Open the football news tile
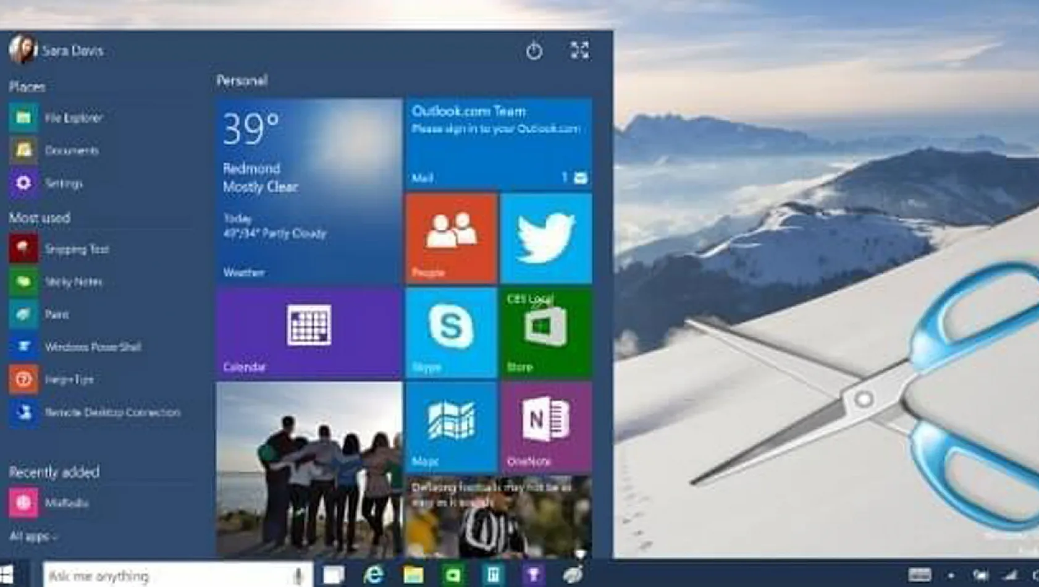 498,518
